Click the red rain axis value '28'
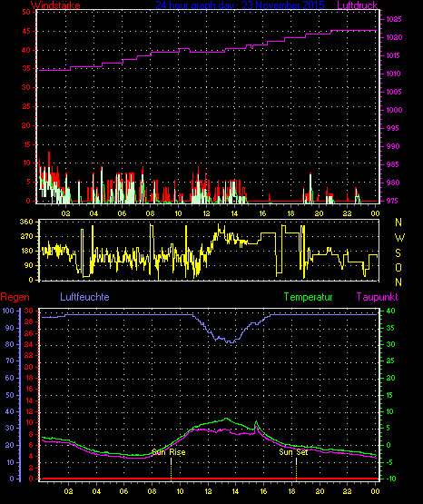Image resolution: width=423 pixels, height=504 pixels. [x=28, y=322]
